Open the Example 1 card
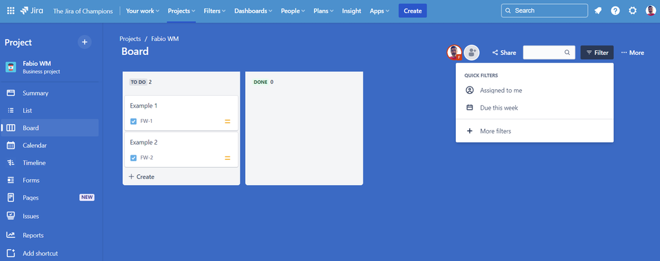Screen dimensions: 660x261 click(182, 113)
